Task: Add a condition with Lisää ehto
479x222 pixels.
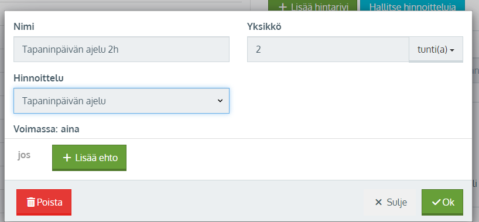Action: (x=89, y=158)
